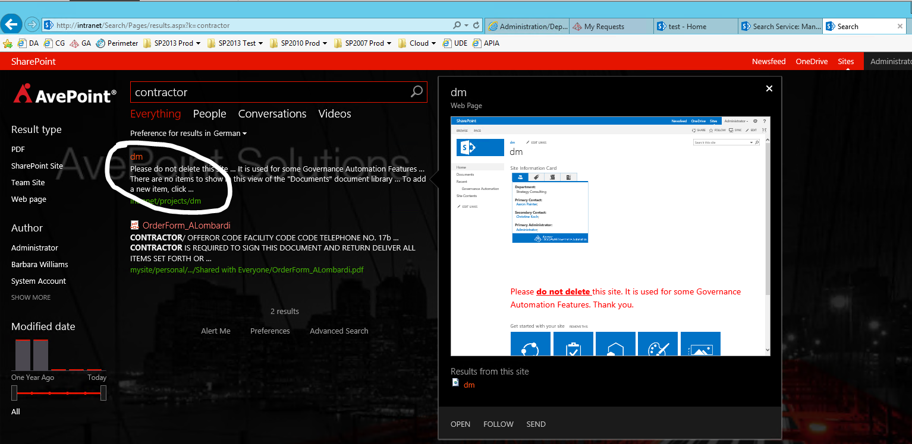Open the SP2013 Prod bookmarks folder dropdown
The image size is (912, 444).
click(198, 43)
